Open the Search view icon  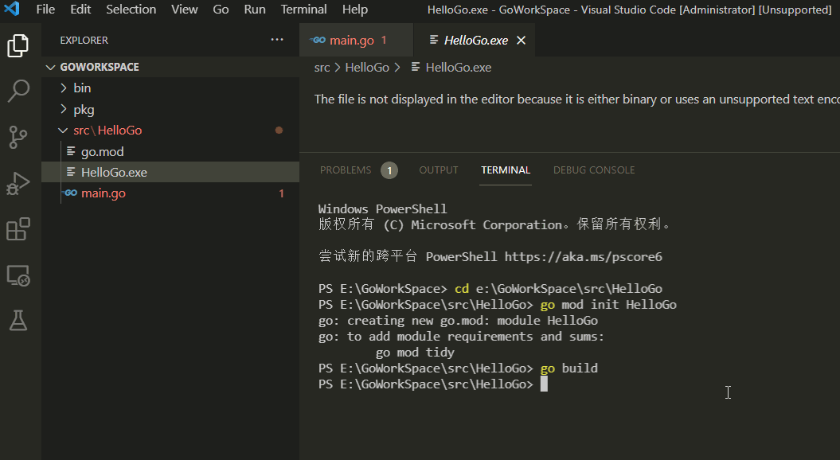pos(18,91)
